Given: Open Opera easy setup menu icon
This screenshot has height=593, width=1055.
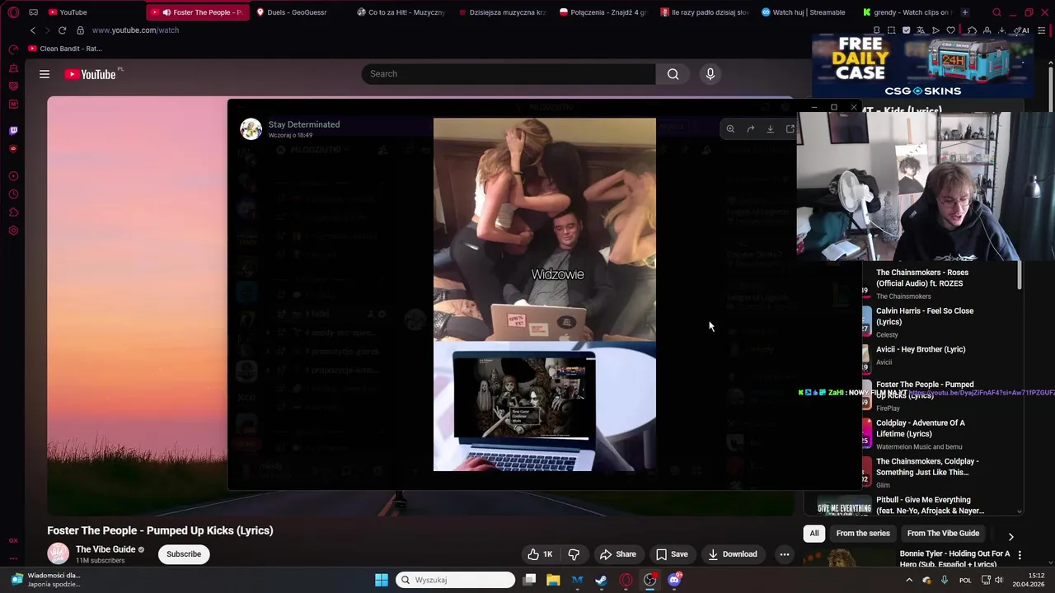Looking at the screenshot, I should click(1040, 30).
